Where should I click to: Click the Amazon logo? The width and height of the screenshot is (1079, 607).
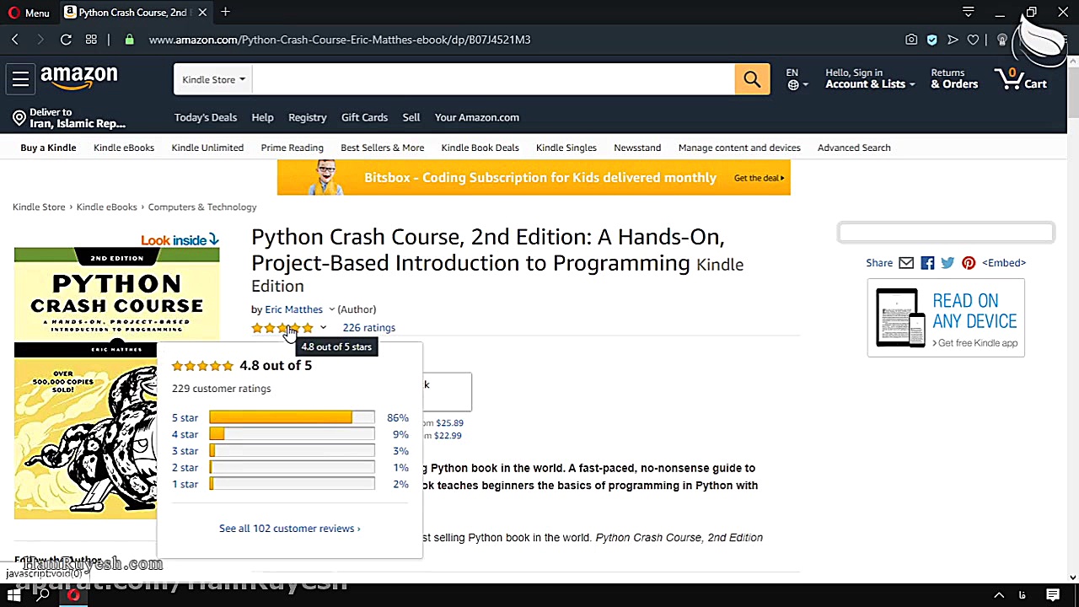coord(79,78)
